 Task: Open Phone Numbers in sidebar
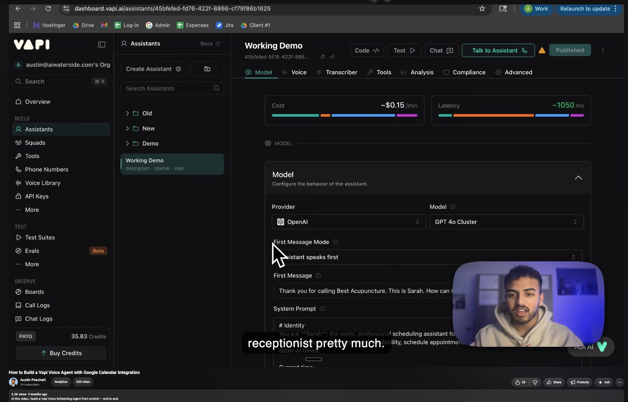click(x=61, y=170)
